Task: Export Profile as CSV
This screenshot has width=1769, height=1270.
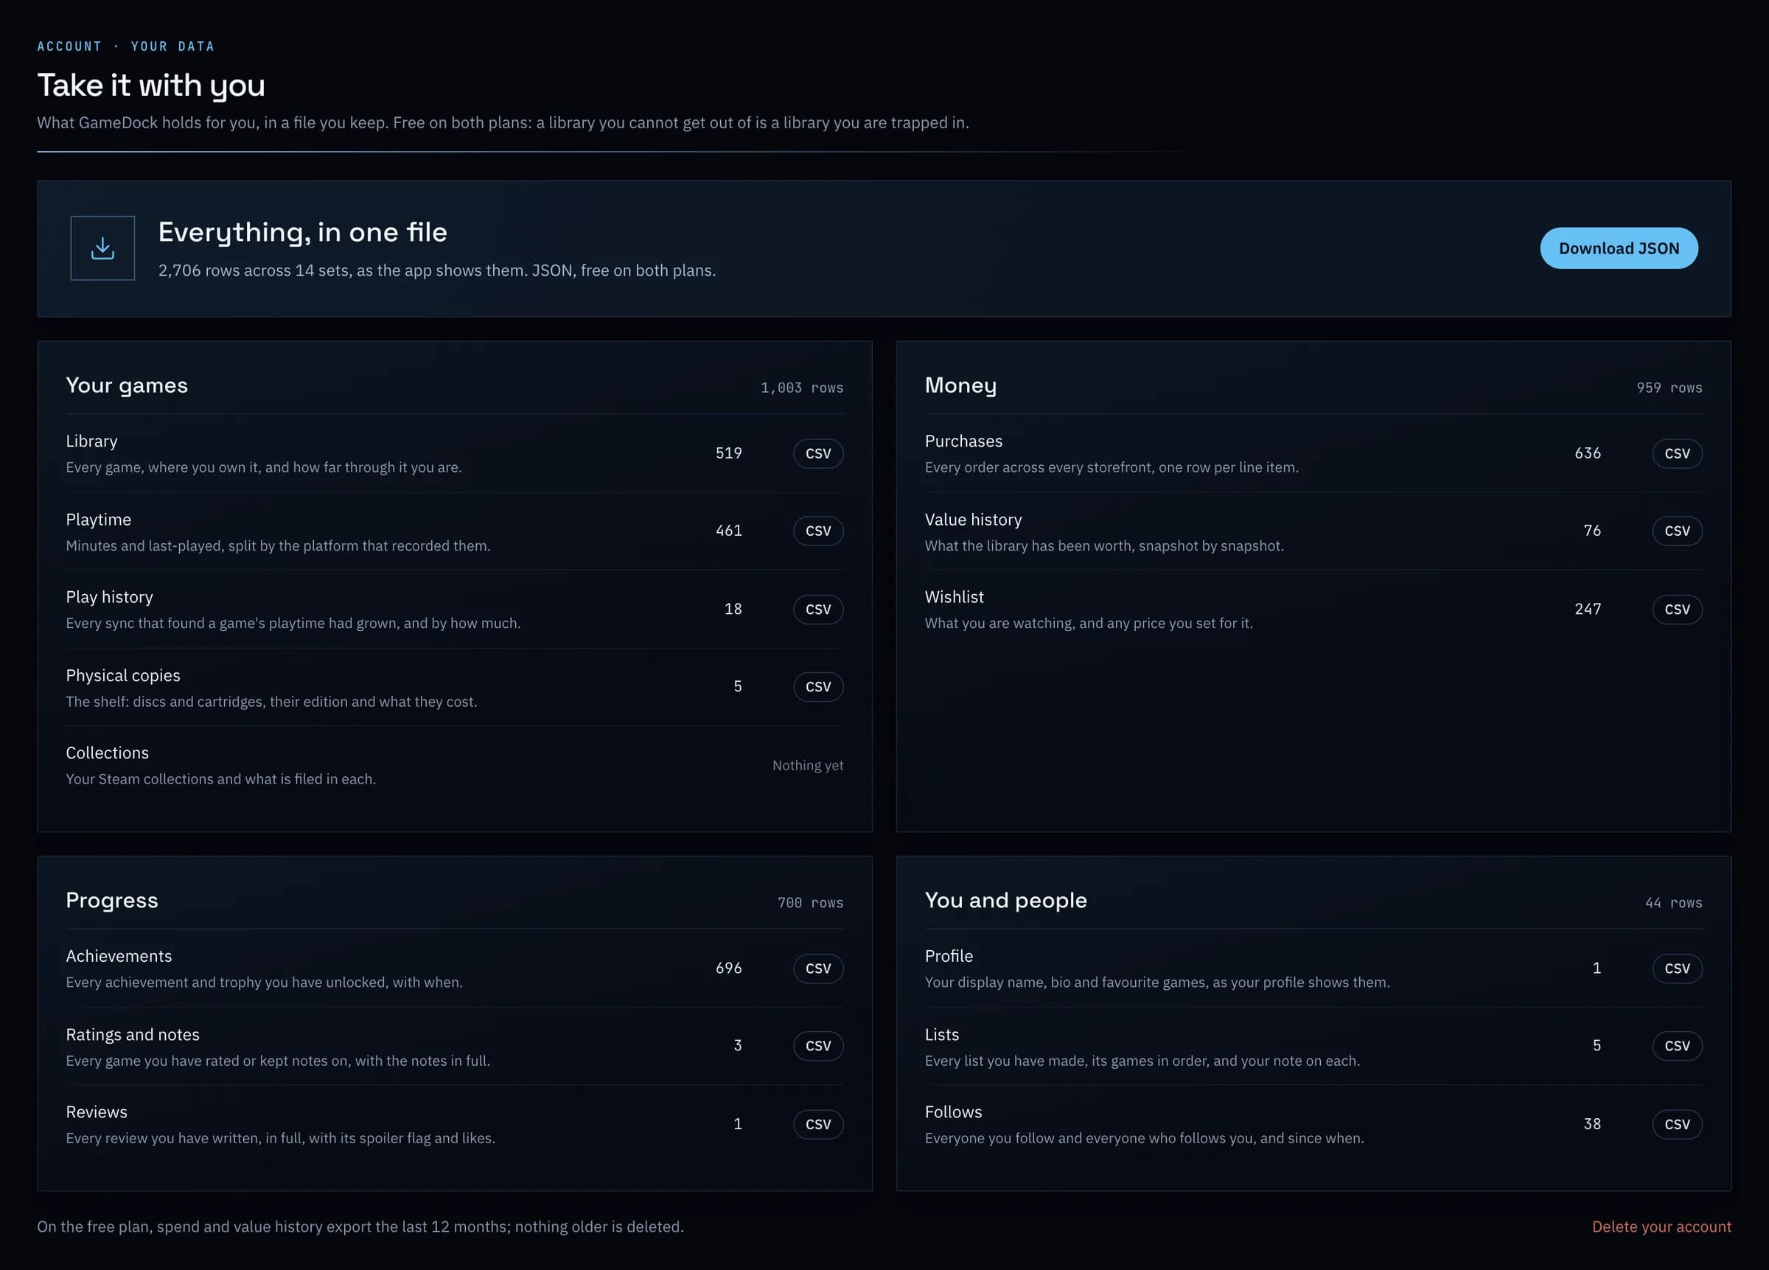Action: coord(1677,968)
